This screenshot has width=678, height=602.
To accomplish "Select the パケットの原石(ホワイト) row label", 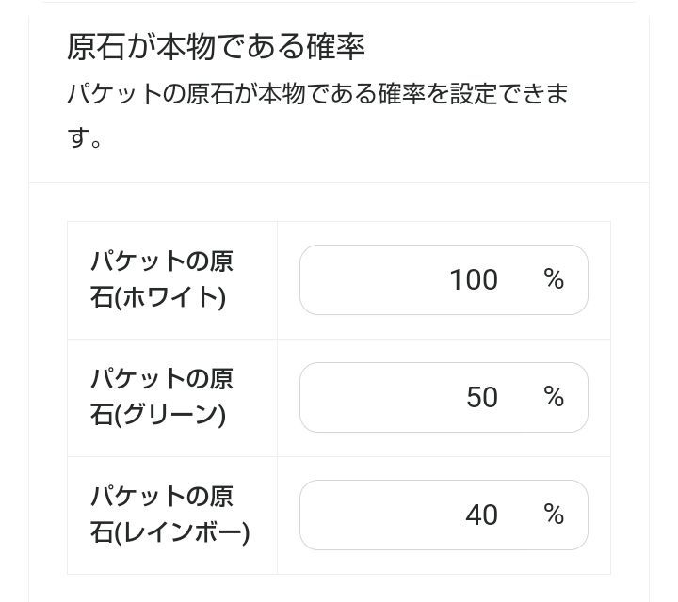I will tap(162, 279).
